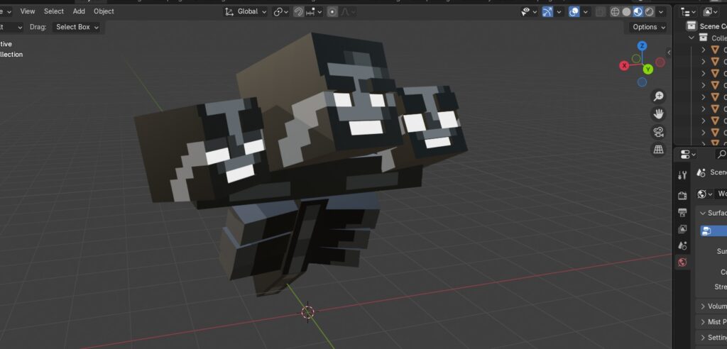The height and width of the screenshot is (349, 727).
Task: Open the Render properties tab
Action: click(682, 195)
